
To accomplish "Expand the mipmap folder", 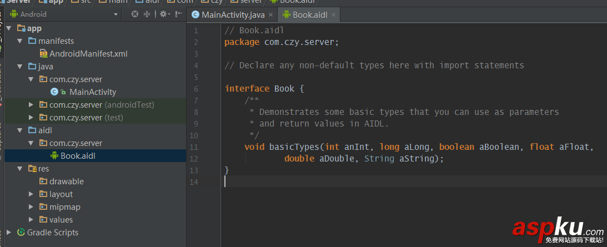I will [x=31, y=207].
